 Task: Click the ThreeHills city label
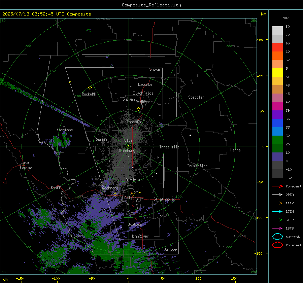[169, 147]
